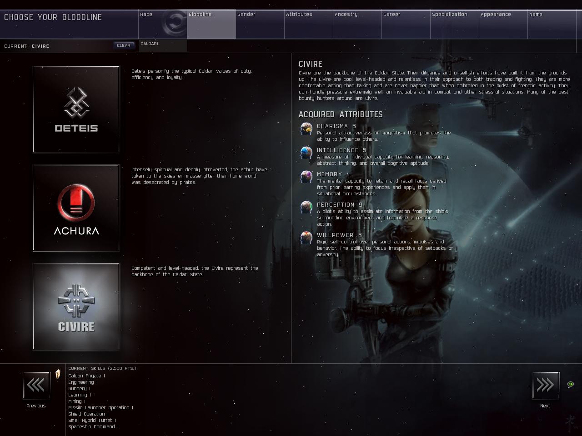The height and width of the screenshot is (436, 582).
Task: Click the skills scroll icon beside Current Skills
Action: click(58, 374)
